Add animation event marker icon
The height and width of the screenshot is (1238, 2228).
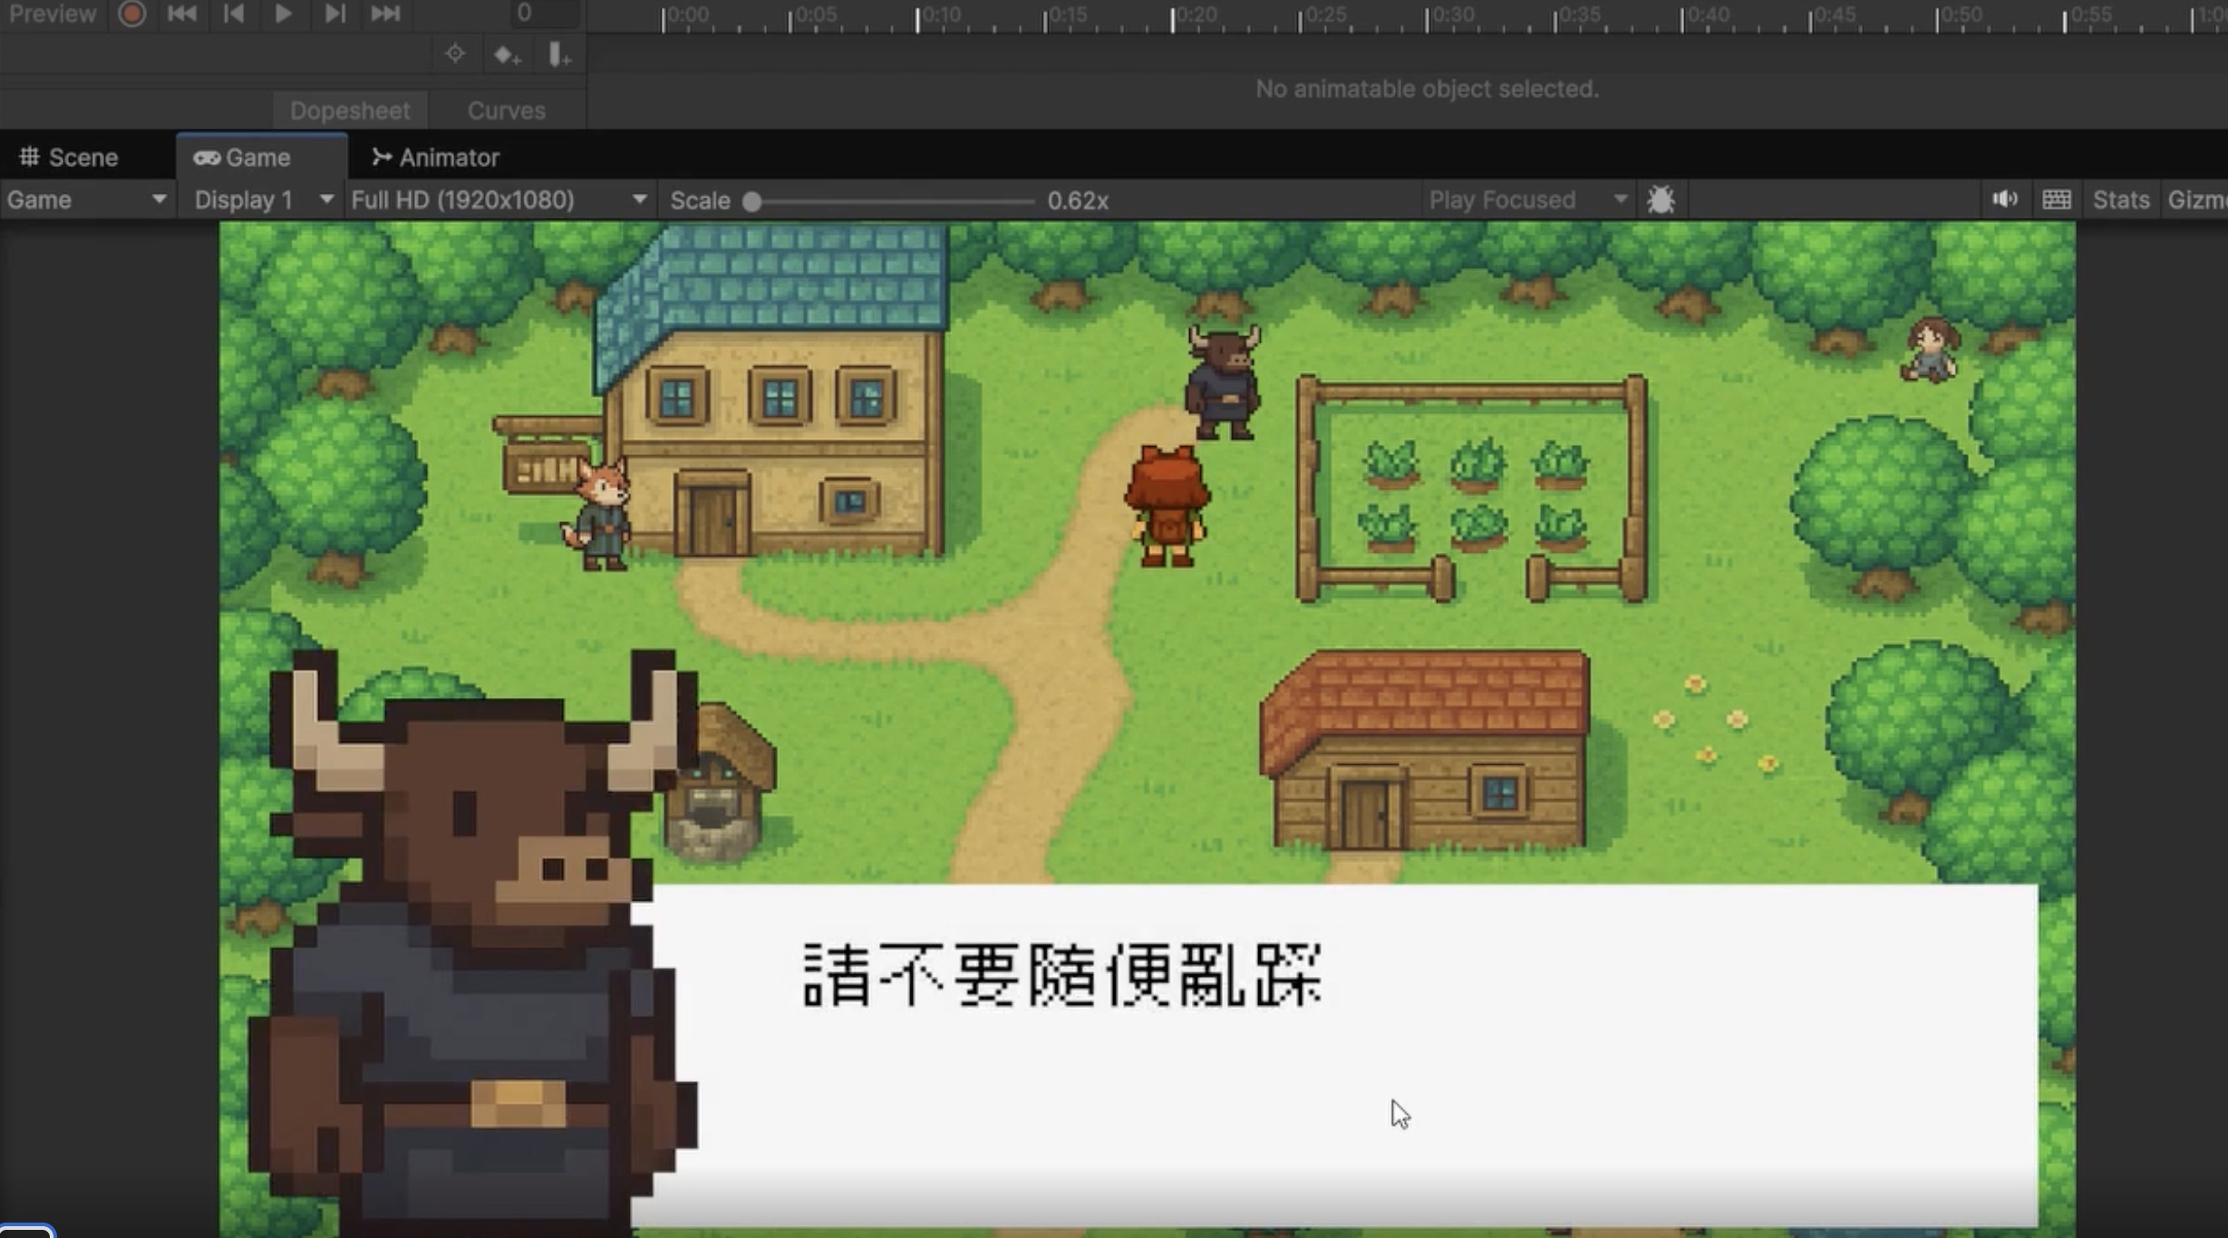(559, 55)
